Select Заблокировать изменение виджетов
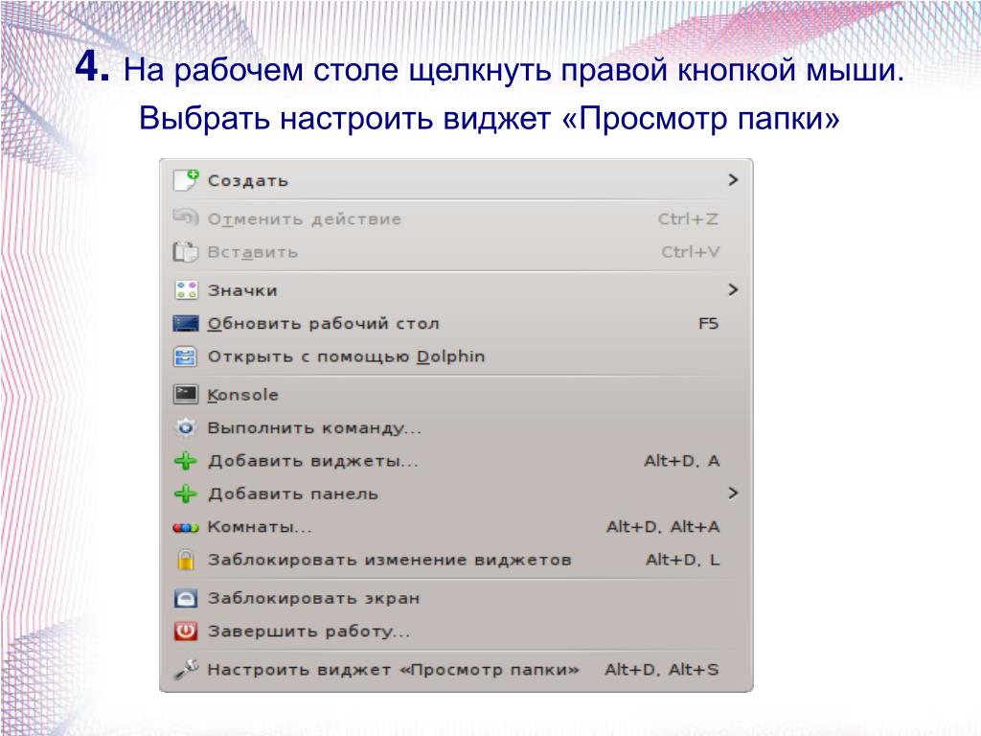The height and width of the screenshot is (736, 981). [456, 560]
